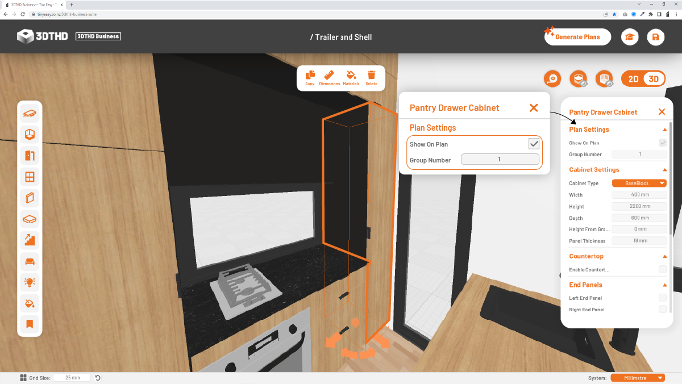Delete the selected cabinet
This screenshot has height=384, width=682.
[371, 78]
